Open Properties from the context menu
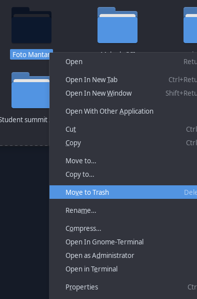This screenshot has height=299, width=197. point(123,287)
